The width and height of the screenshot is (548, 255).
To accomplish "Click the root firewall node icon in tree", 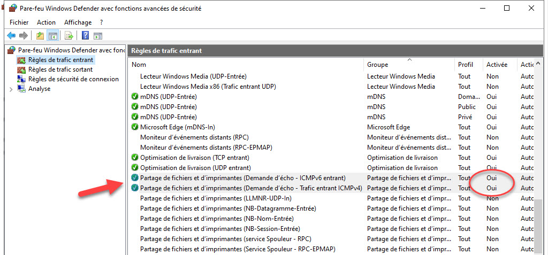I will pos(12,50).
